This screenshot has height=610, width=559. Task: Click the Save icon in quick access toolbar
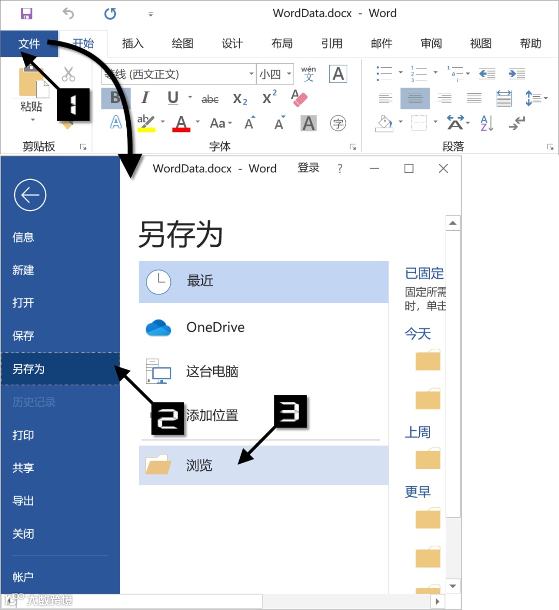(26, 13)
